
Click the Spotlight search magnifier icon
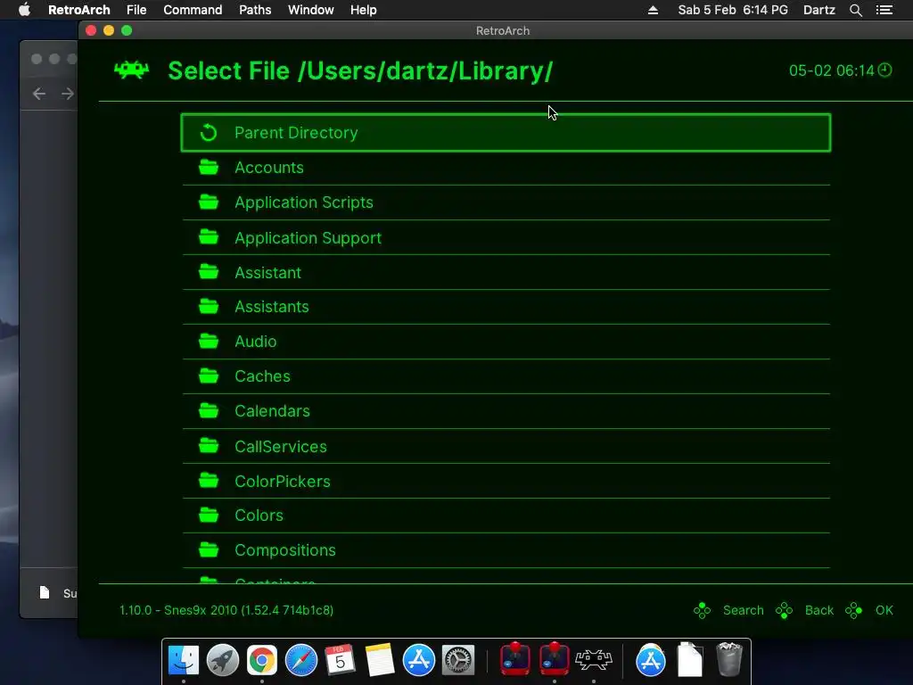point(855,10)
